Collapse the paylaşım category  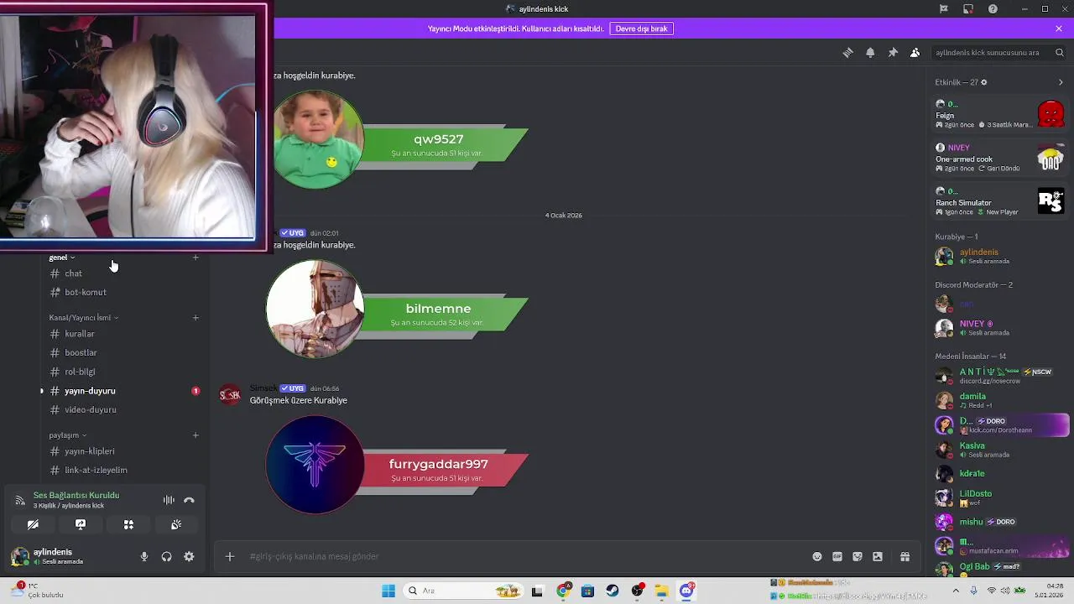tap(68, 435)
